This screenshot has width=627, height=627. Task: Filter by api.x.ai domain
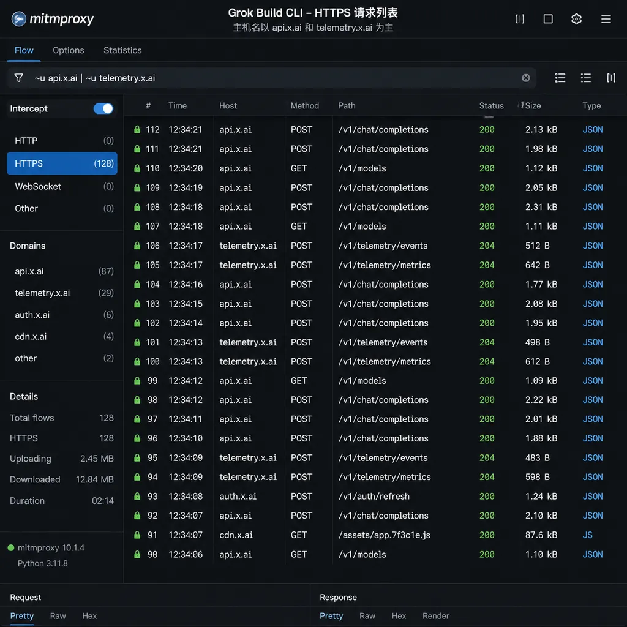(62, 271)
